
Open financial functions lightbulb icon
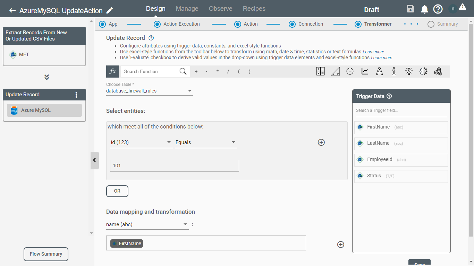point(409,71)
